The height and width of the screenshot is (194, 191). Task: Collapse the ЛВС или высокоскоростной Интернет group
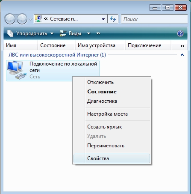pos(182,55)
